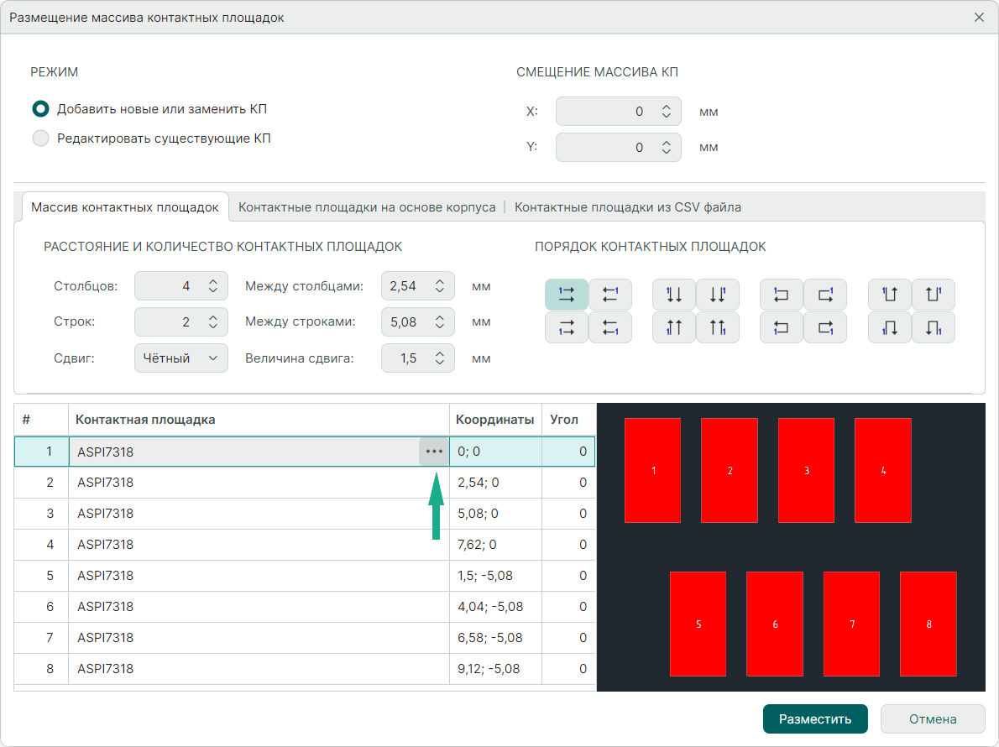Screen dimensions: 999x747
Task: Select row order starting top-right, right-to-left
Action: 610,295
